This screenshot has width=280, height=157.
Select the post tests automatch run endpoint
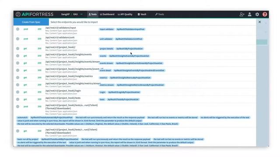point(17,106)
